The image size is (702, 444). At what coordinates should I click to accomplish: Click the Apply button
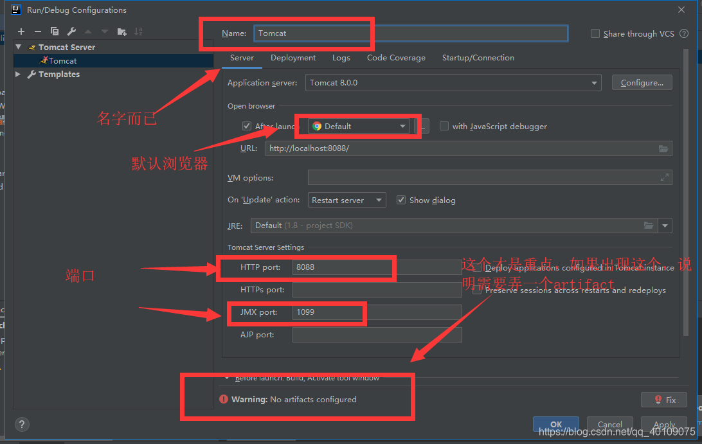pos(664,424)
